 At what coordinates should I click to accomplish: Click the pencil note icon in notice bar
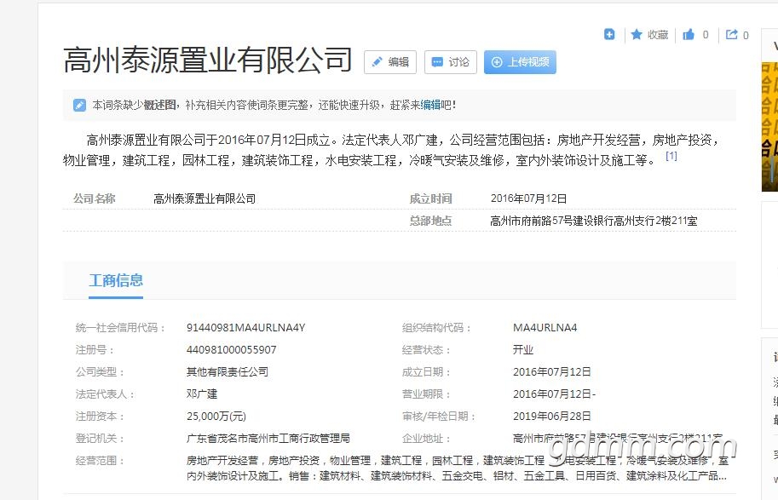[x=79, y=105]
